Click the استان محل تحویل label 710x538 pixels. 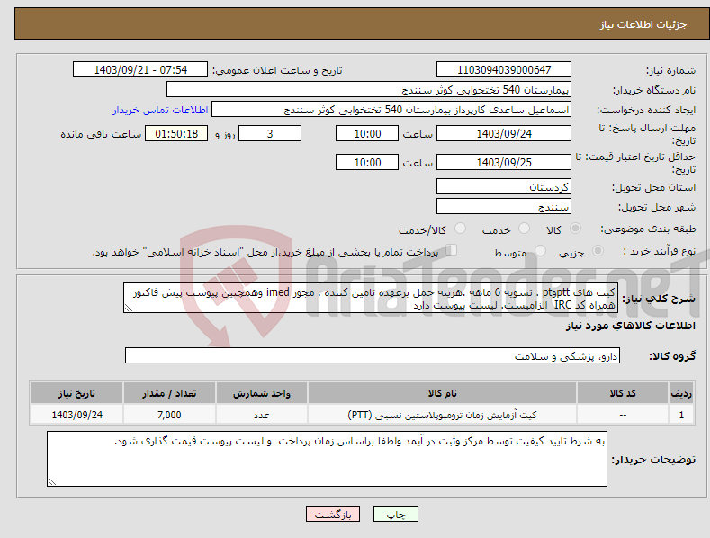pos(654,187)
